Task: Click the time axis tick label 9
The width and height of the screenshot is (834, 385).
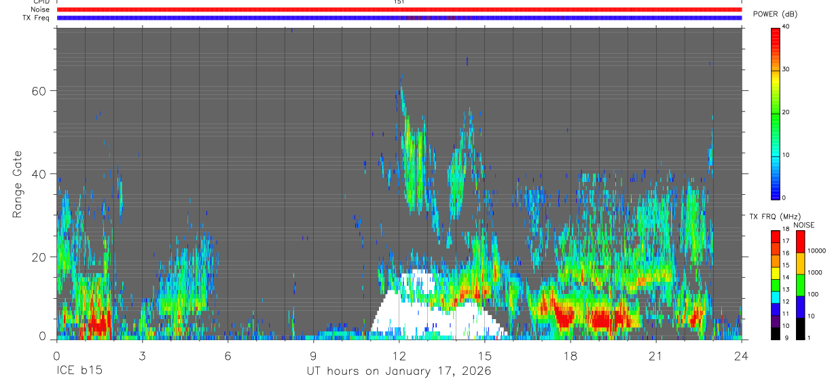Action: pos(313,356)
